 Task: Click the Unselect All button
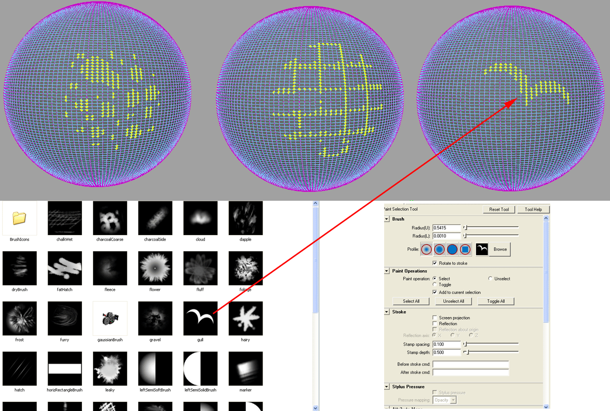tap(453, 301)
